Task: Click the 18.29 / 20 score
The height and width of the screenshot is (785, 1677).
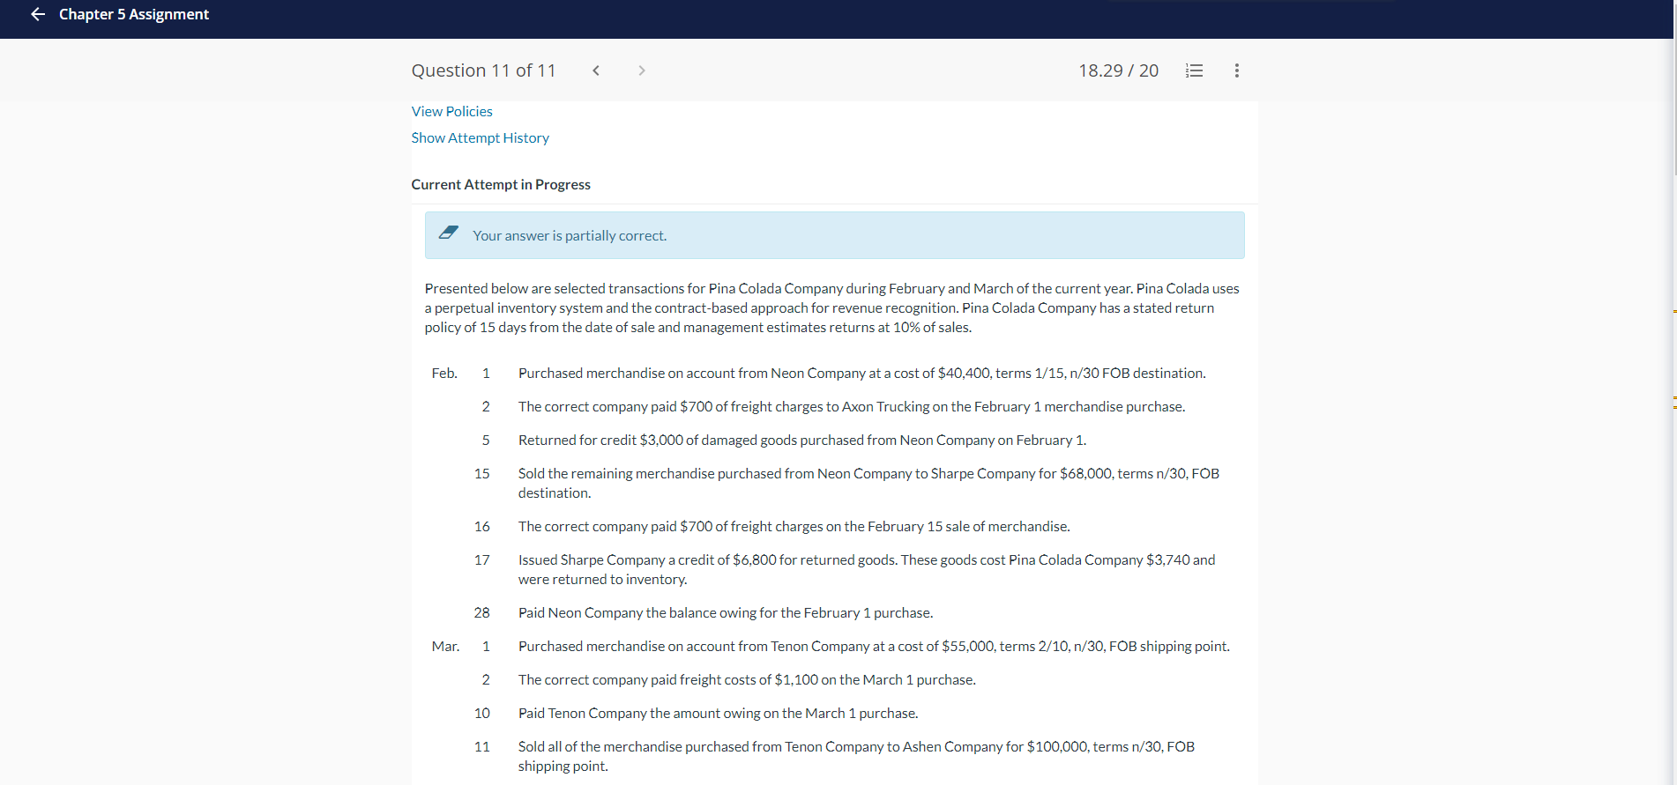Action: click(x=1118, y=70)
